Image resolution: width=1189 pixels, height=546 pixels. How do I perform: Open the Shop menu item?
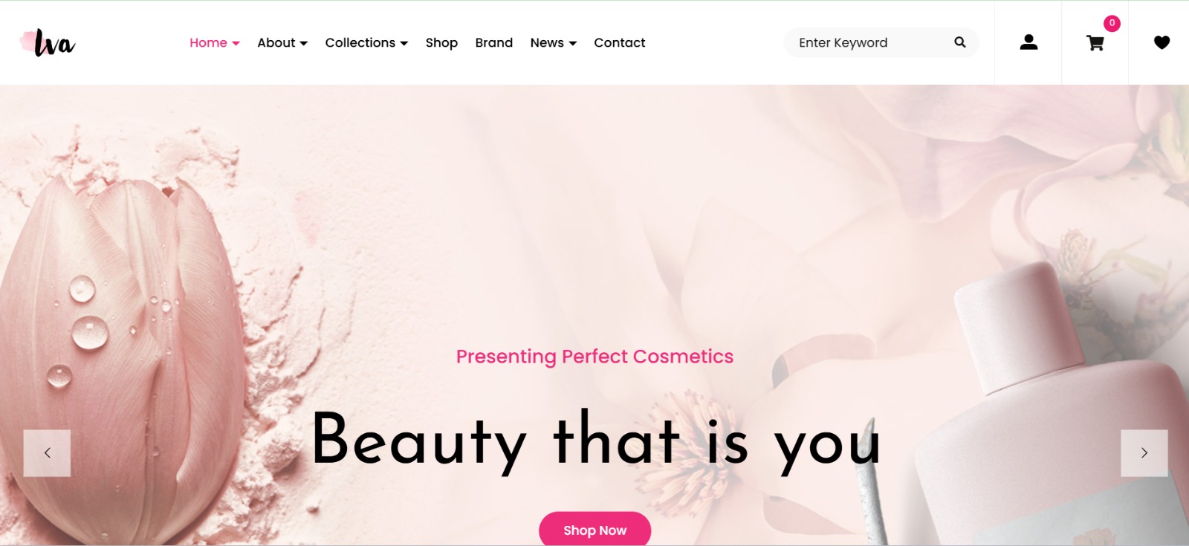[x=441, y=43]
